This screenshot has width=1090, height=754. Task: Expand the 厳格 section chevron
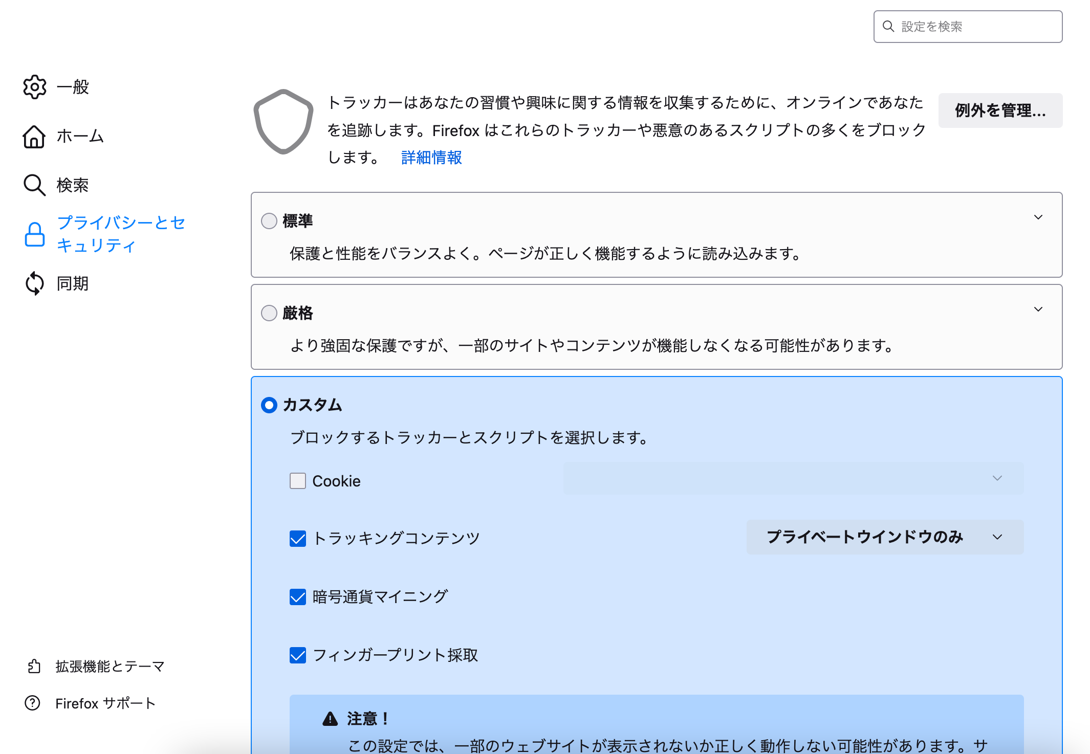click(1038, 309)
